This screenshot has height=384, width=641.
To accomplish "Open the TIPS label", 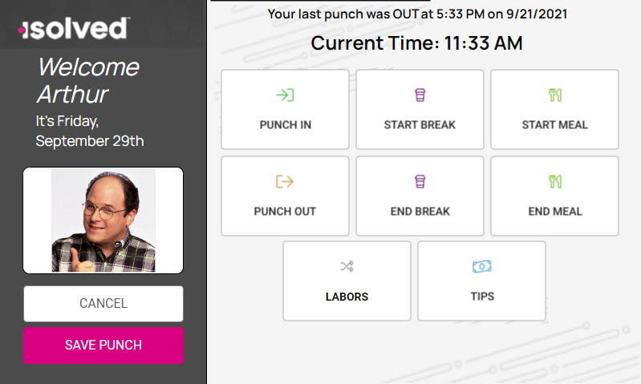I will click(x=481, y=297).
